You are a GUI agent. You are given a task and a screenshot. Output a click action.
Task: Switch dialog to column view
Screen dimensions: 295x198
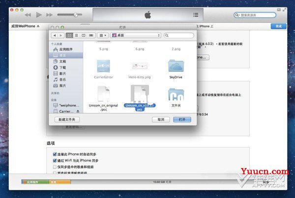(x=84, y=35)
